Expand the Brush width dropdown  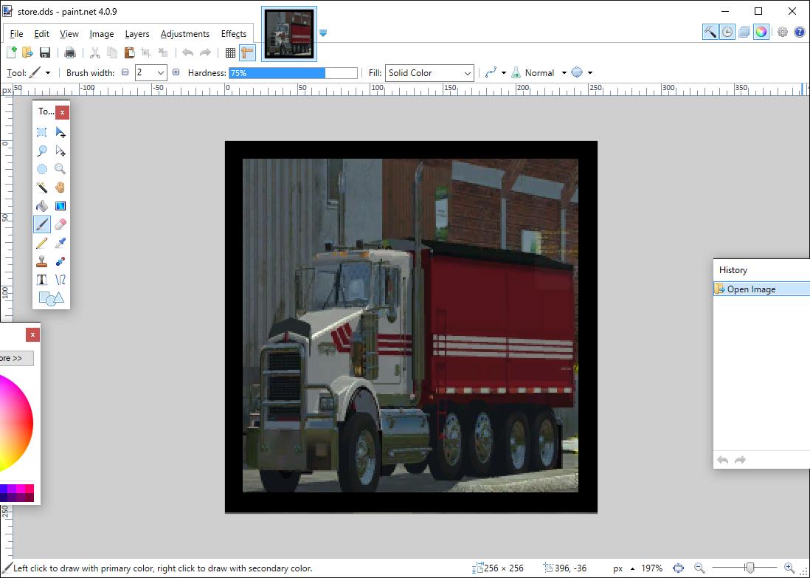click(161, 73)
